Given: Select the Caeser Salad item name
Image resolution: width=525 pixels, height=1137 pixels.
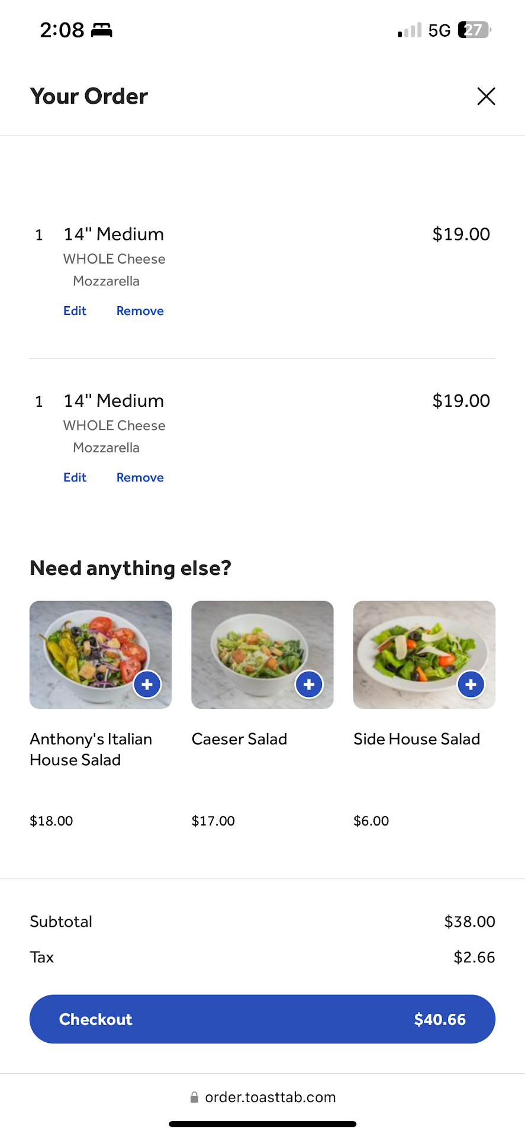Looking at the screenshot, I should pyautogui.click(x=239, y=739).
